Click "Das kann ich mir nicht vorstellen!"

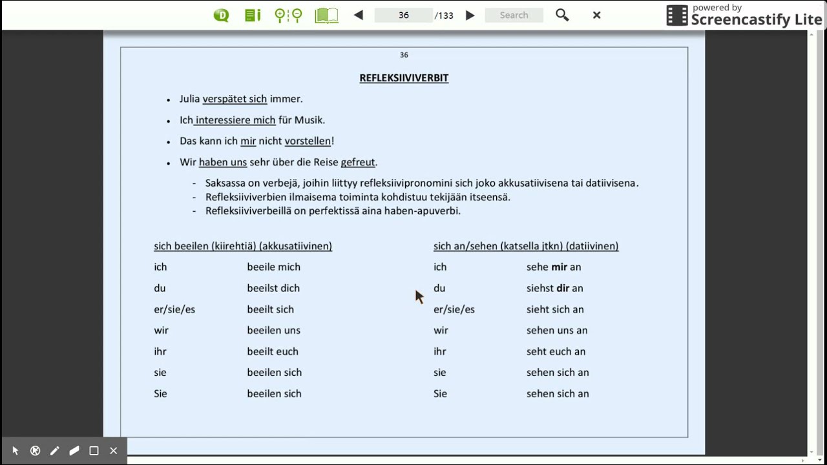[x=256, y=141]
